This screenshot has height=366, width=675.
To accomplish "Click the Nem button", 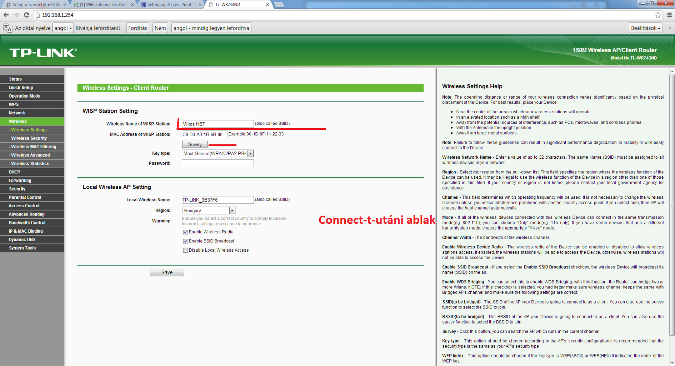I will coord(160,28).
